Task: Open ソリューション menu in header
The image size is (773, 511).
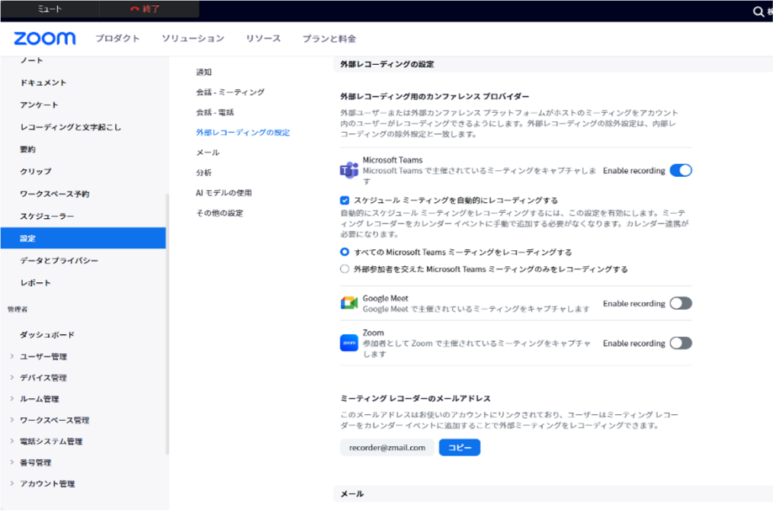Action: pyautogui.click(x=193, y=38)
